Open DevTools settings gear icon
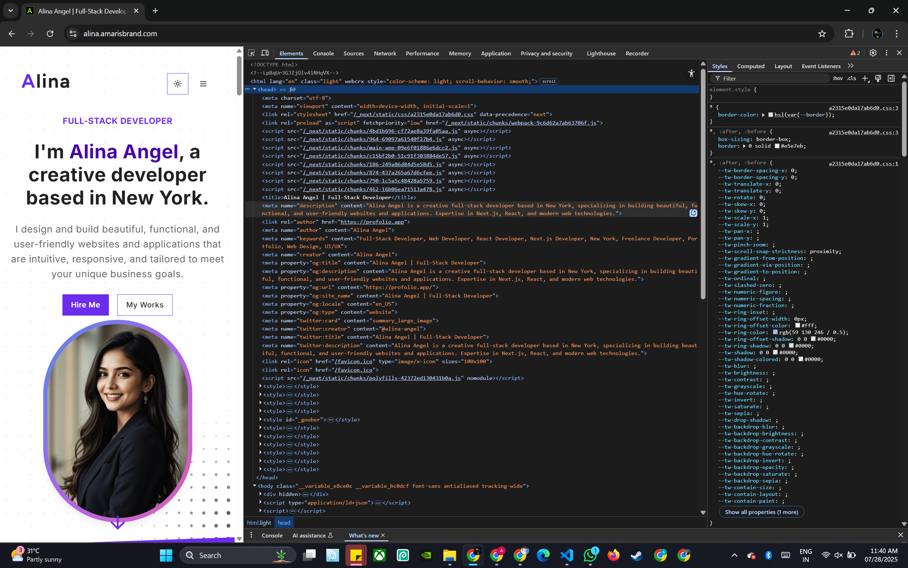908x568 pixels. tap(873, 53)
